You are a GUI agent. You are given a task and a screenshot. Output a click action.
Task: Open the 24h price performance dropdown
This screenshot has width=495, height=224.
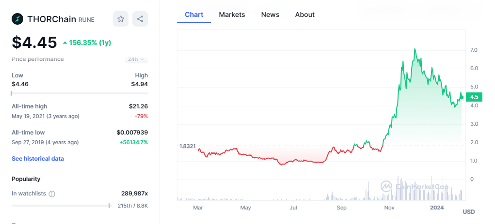pos(136,59)
